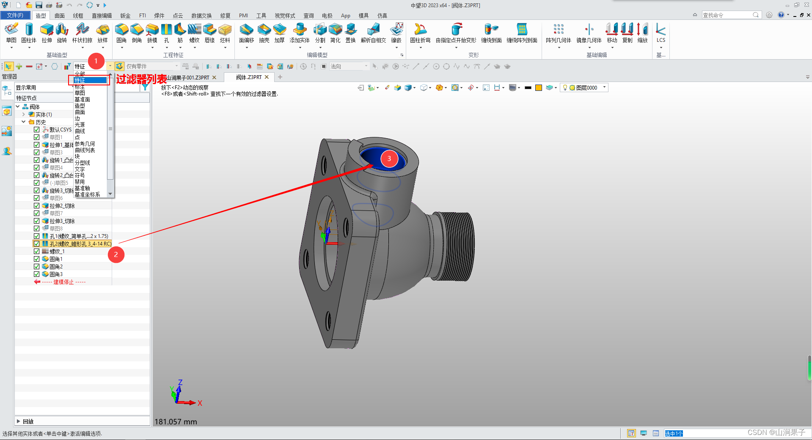Click the filter list scrollbar down arrow
The width and height of the screenshot is (812, 440).
tap(110, 194)
